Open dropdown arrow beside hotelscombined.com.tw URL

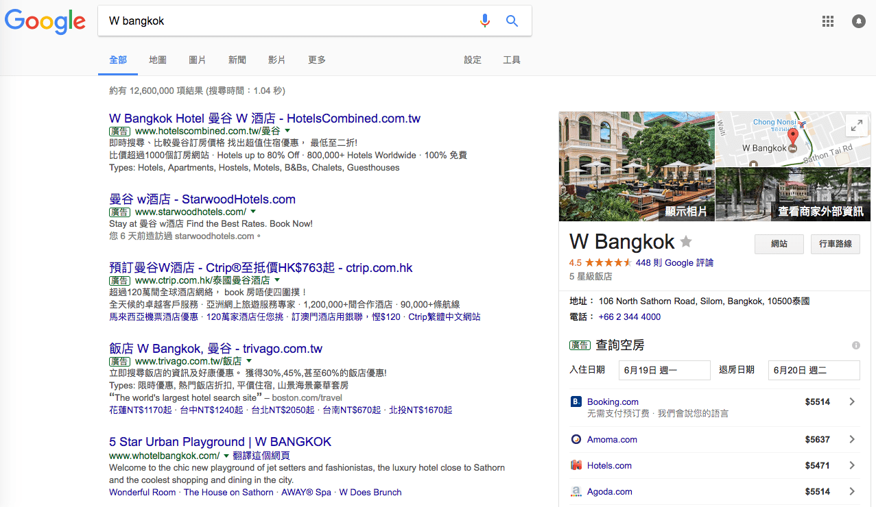point(287,130)
